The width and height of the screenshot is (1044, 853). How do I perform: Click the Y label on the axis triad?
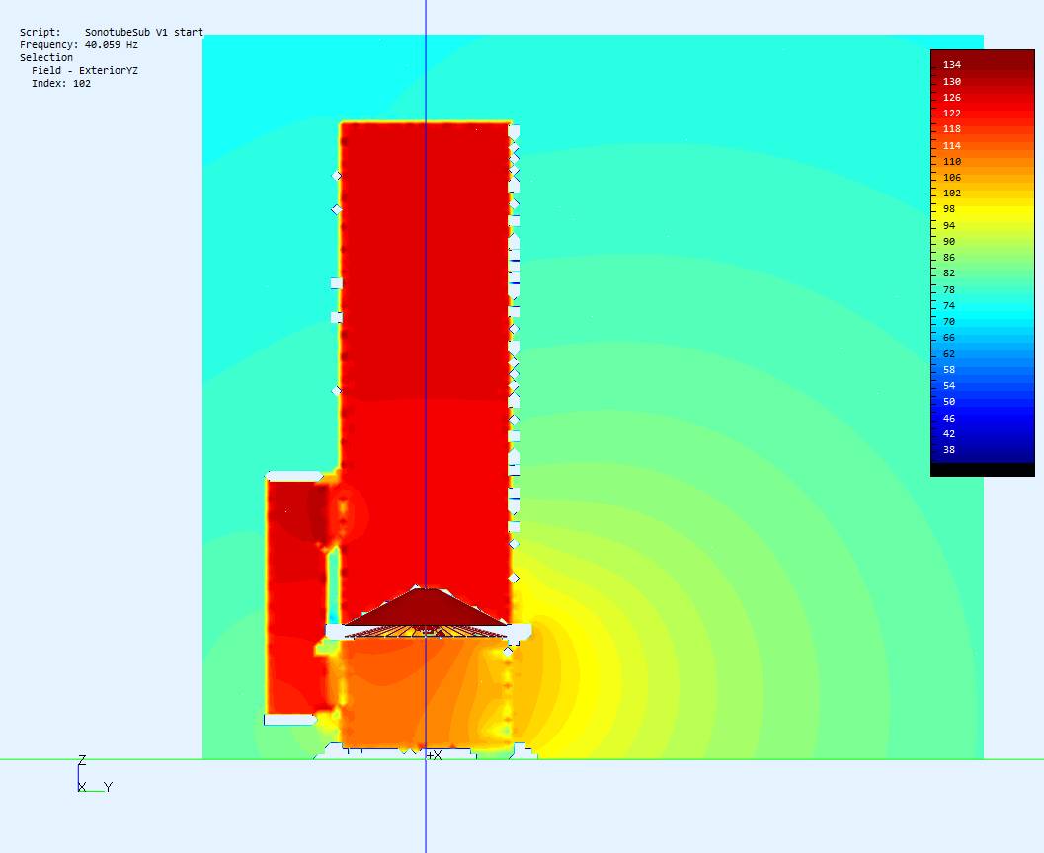coord(108,787)
